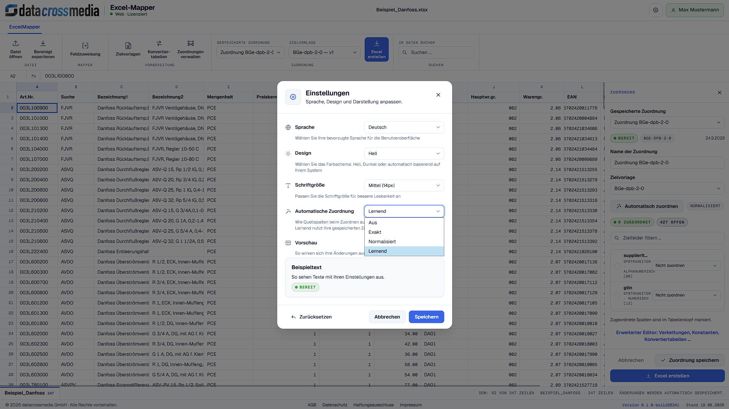Switch to the ExcelMapper tab
The height and width of the screenshot is (409, 729).
(25, 27)
